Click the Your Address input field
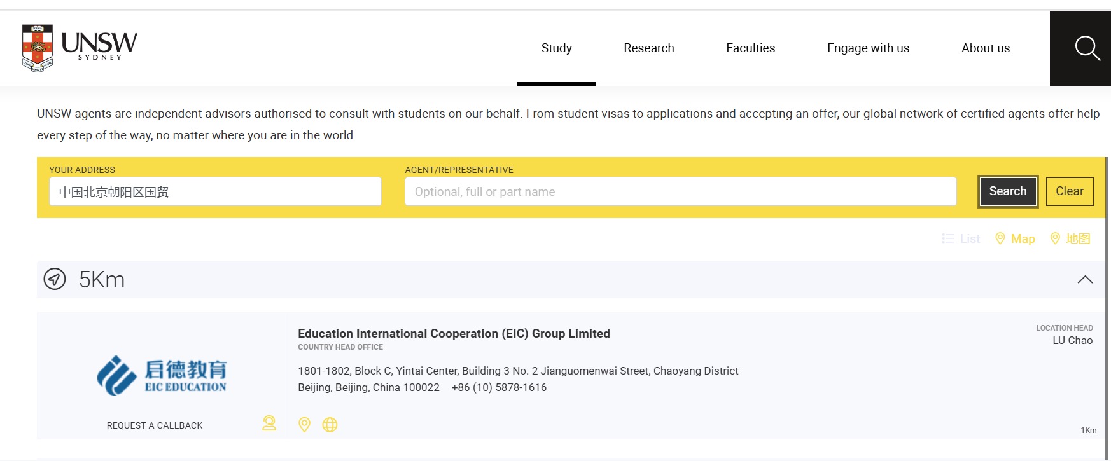The height and width of the screenshot is (461, 1111). click(215, 191)
